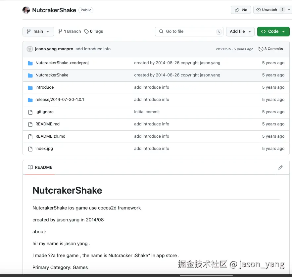Click the magnifier icon in Go to file

click(161, 31)
